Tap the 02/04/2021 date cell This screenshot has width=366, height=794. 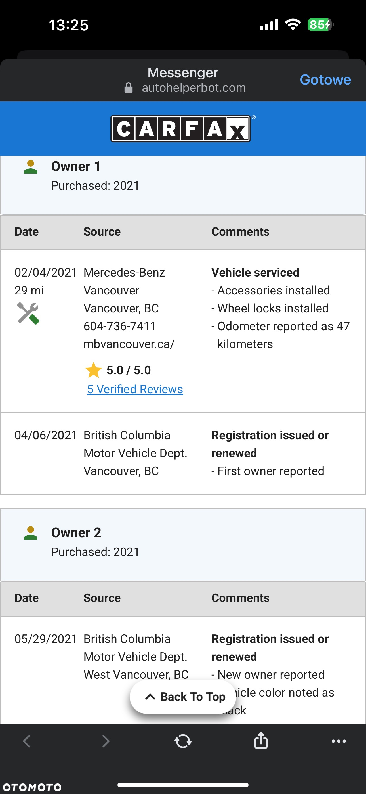tap(46, 272)
